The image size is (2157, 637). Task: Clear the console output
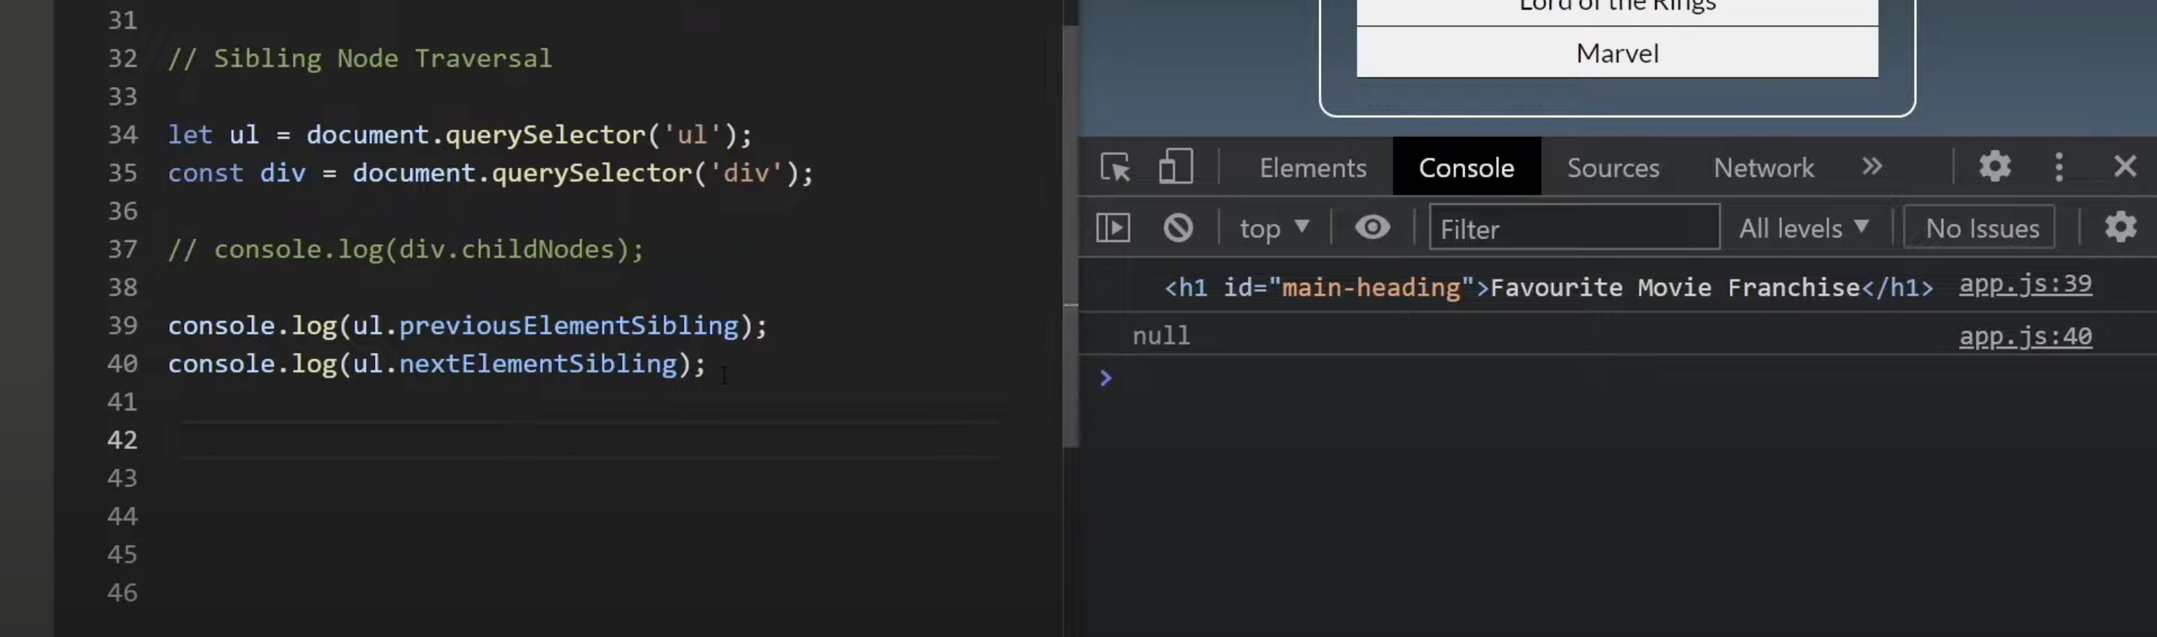[x=1178, y=228]
